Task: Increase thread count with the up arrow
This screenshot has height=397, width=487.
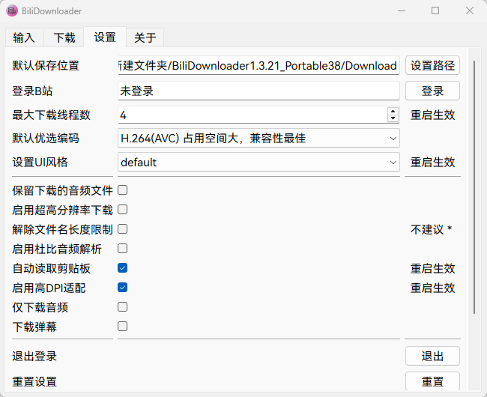Action: point(393,111)
